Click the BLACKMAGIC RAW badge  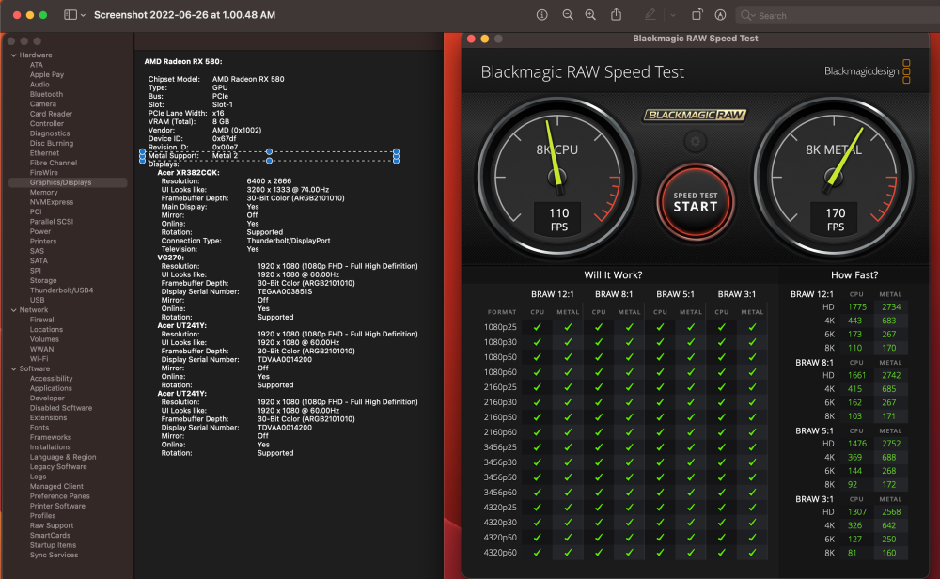[695, 115]
